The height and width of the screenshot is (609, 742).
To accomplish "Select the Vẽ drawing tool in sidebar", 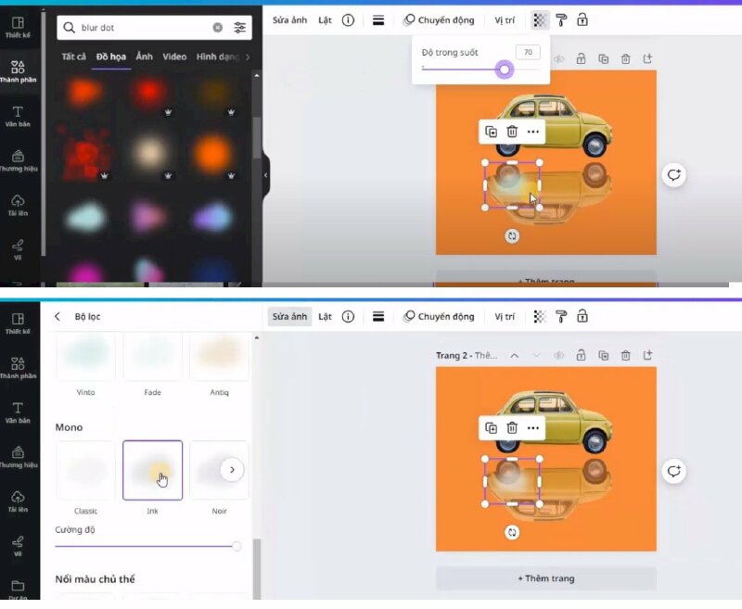I will tap(17, 245).
